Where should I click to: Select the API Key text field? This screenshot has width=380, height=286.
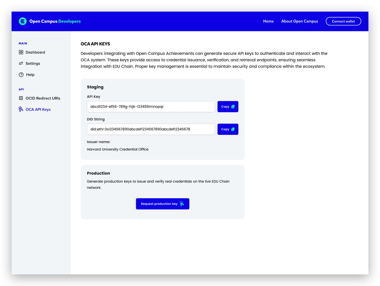[151, 107]
